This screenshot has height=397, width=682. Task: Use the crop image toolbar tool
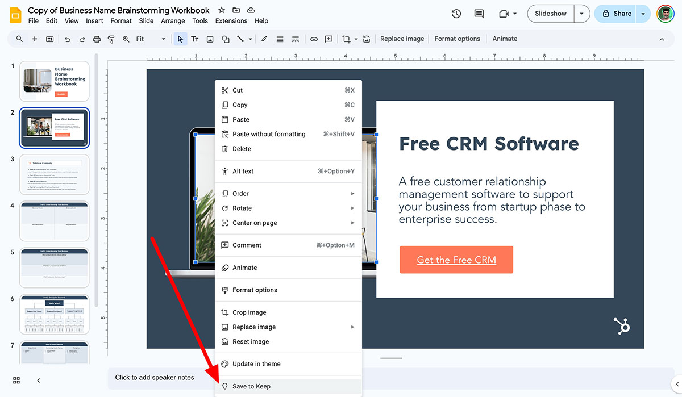(x=346, y=39)
